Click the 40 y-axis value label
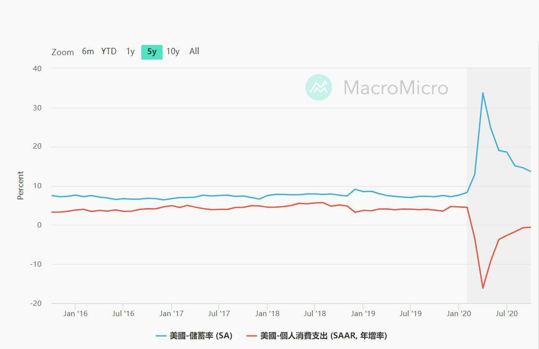This screenshot has width=539, height=349. pyautogui.click(x=37, y=69)
